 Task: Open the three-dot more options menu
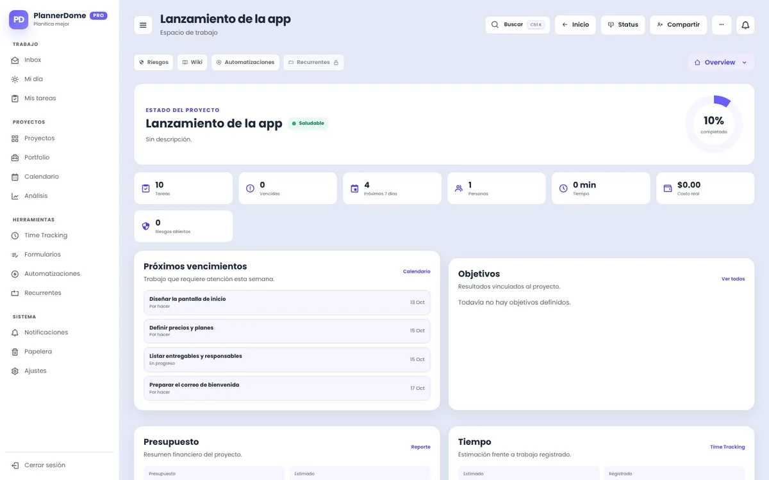click(722, 25)
